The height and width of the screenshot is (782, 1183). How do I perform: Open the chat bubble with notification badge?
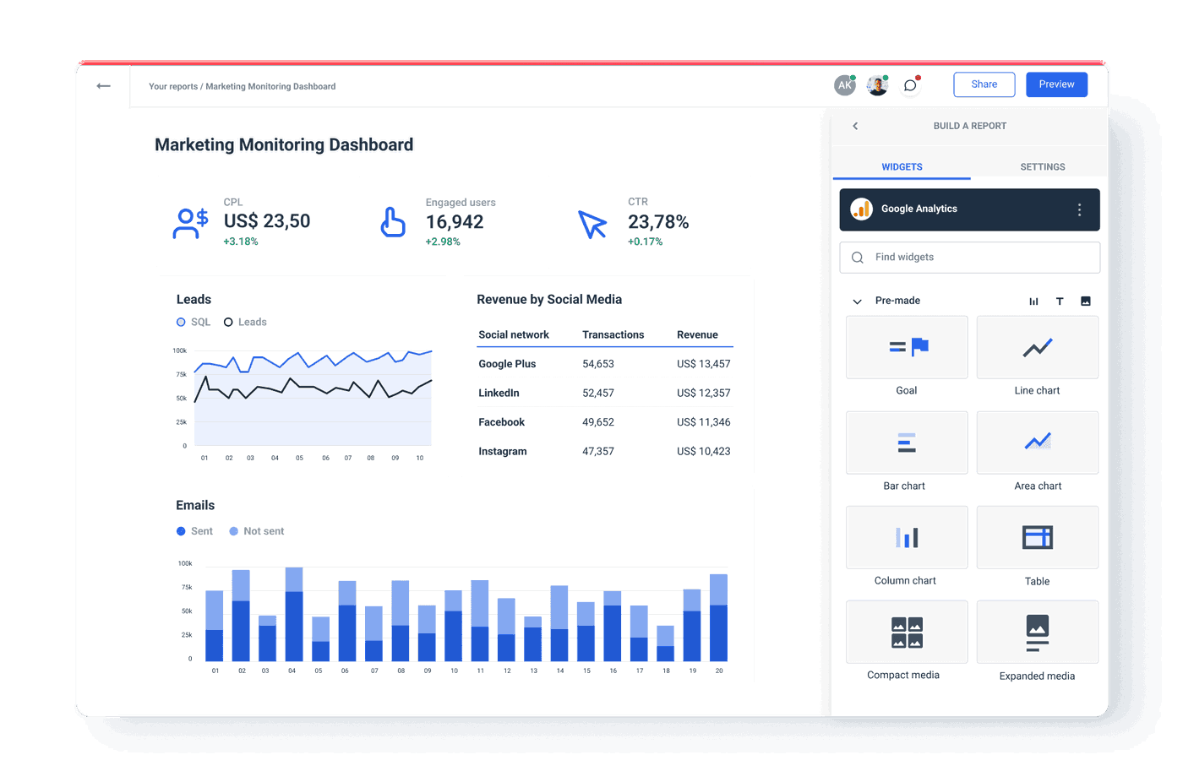coord(910,84)
